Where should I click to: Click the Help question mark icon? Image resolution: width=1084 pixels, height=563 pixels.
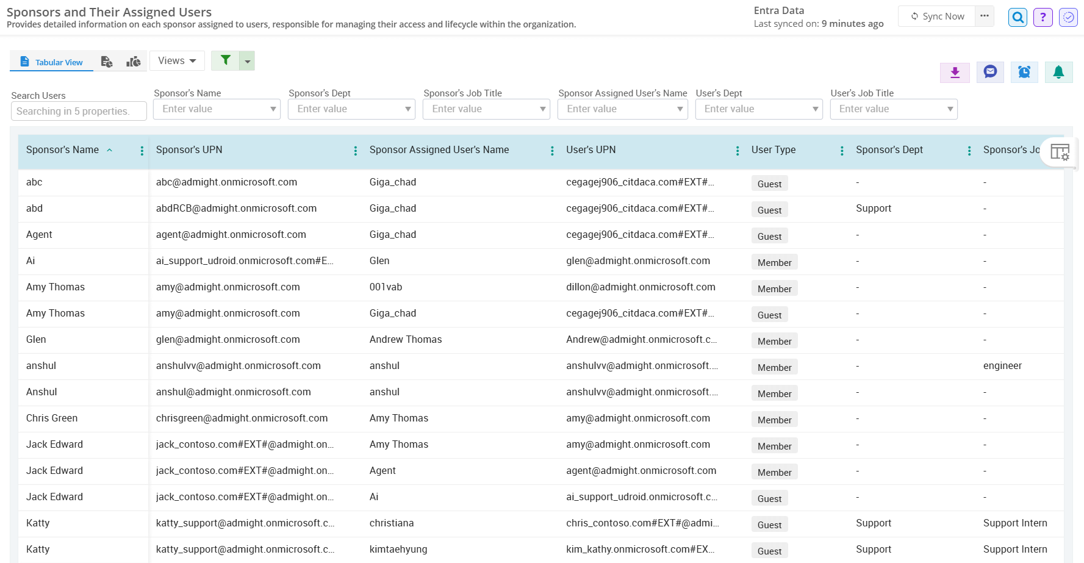(x=1043, y=17)
